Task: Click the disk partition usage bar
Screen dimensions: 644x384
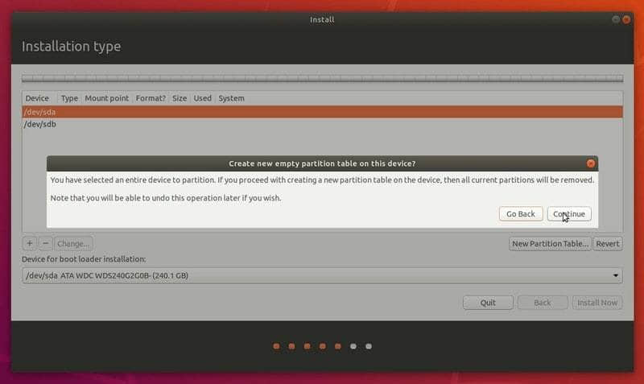Action: (x=323, y=78)
